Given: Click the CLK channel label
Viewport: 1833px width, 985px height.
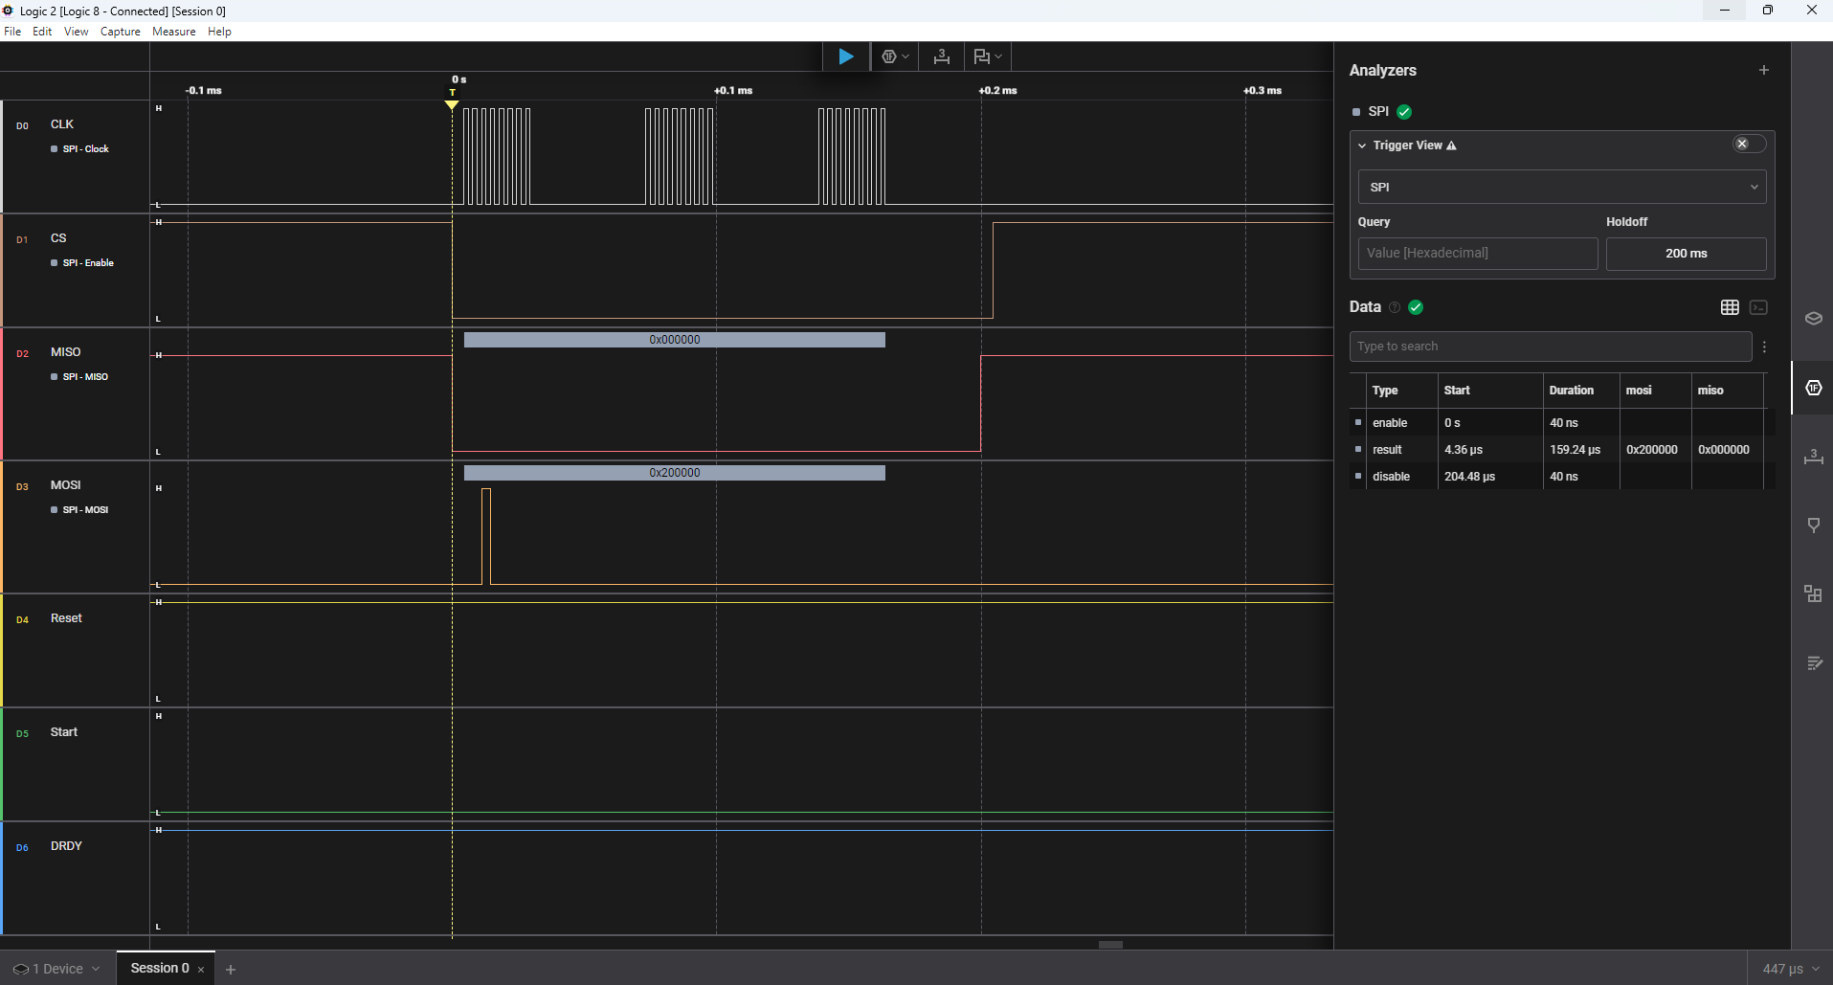Looking at the screenshot, I should 62,124.
